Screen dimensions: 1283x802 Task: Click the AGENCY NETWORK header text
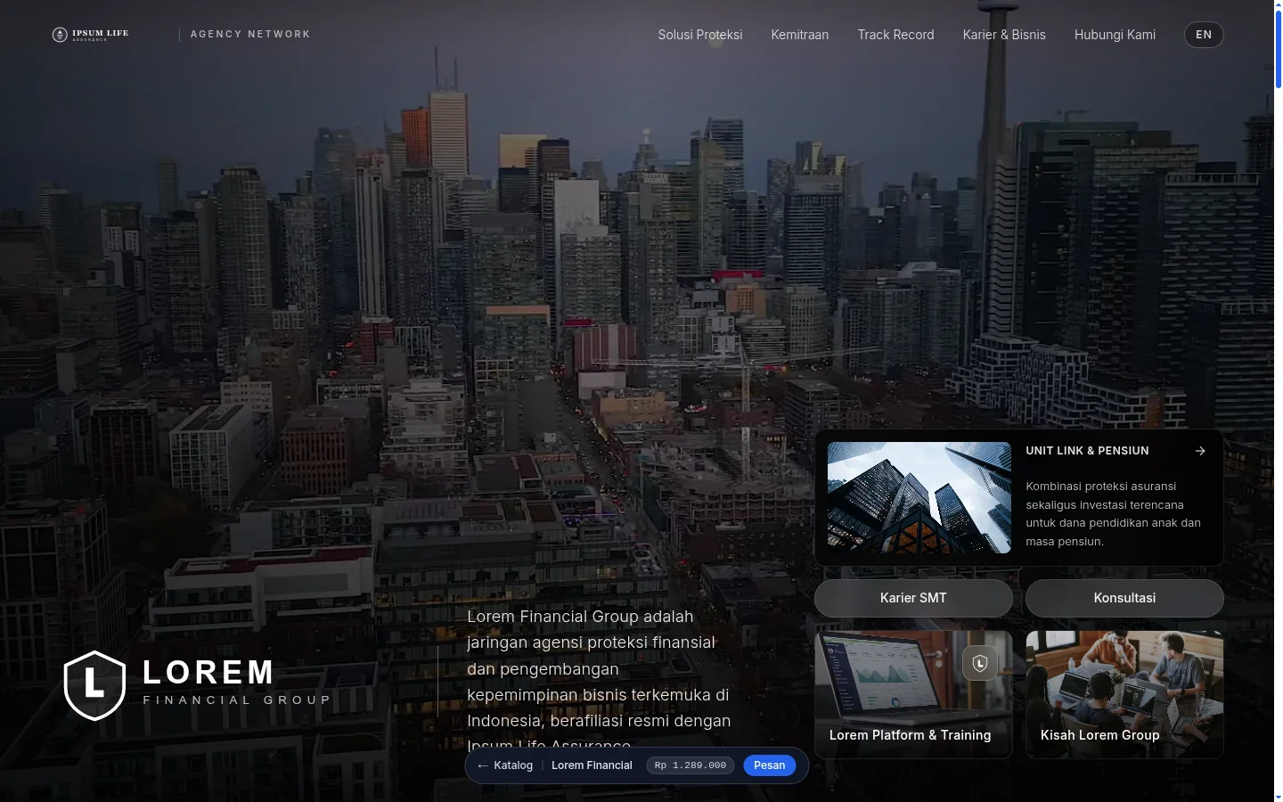coord(250,35)
